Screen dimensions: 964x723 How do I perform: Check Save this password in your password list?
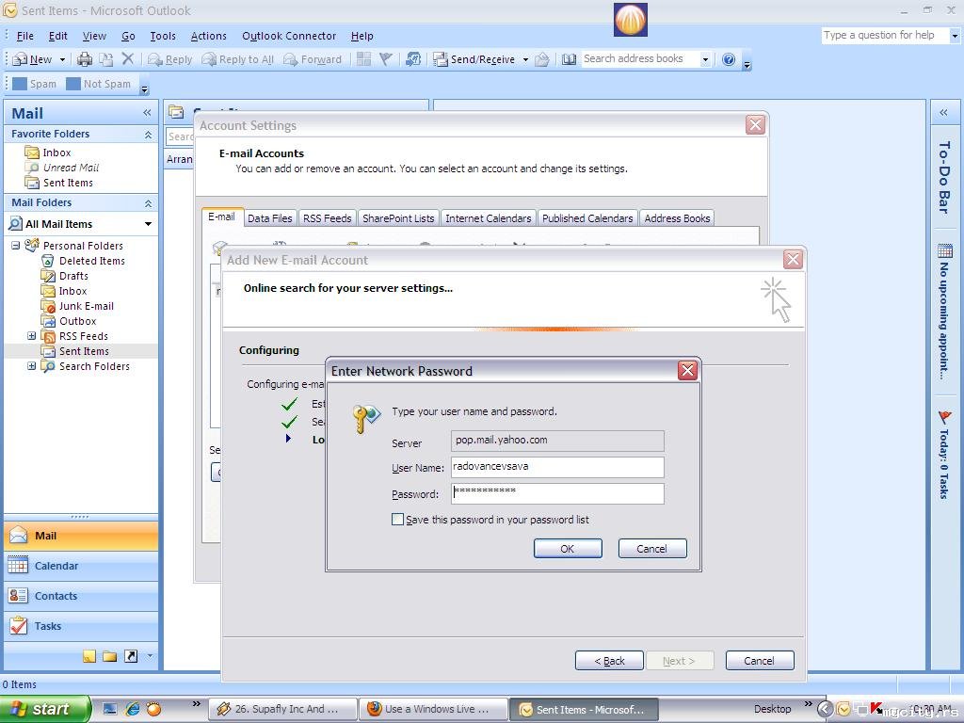coord(398,520)
